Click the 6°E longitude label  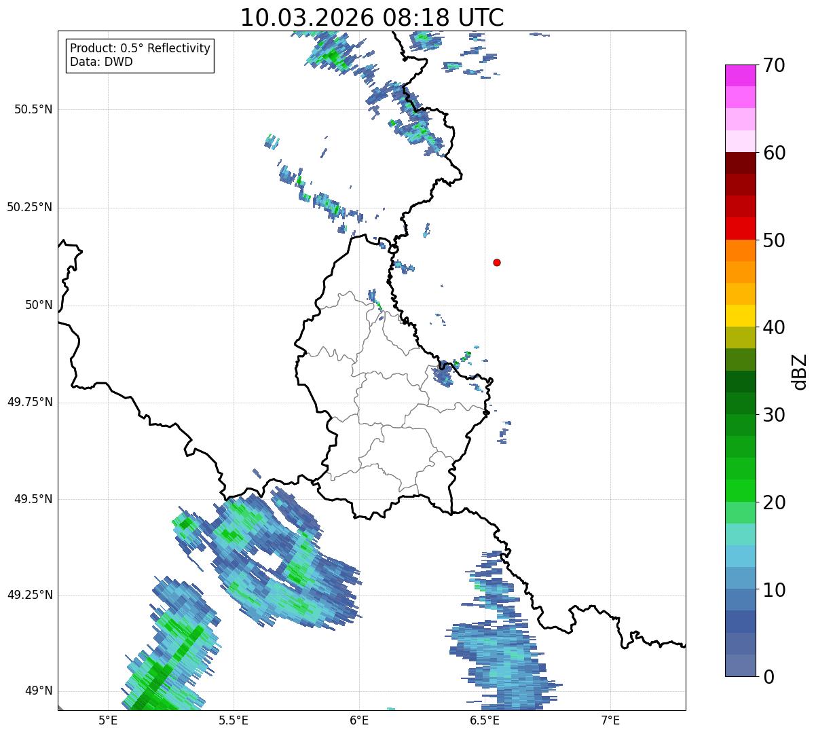click(359, 720)
